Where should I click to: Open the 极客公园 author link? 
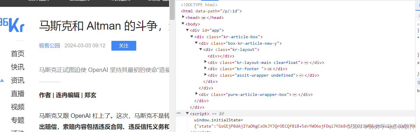point(49,46)
